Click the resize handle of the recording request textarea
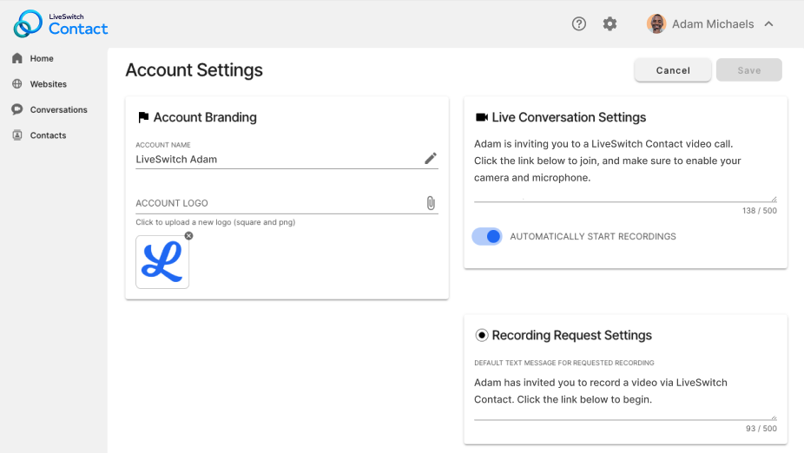804x453 pixels. [774, 417]
